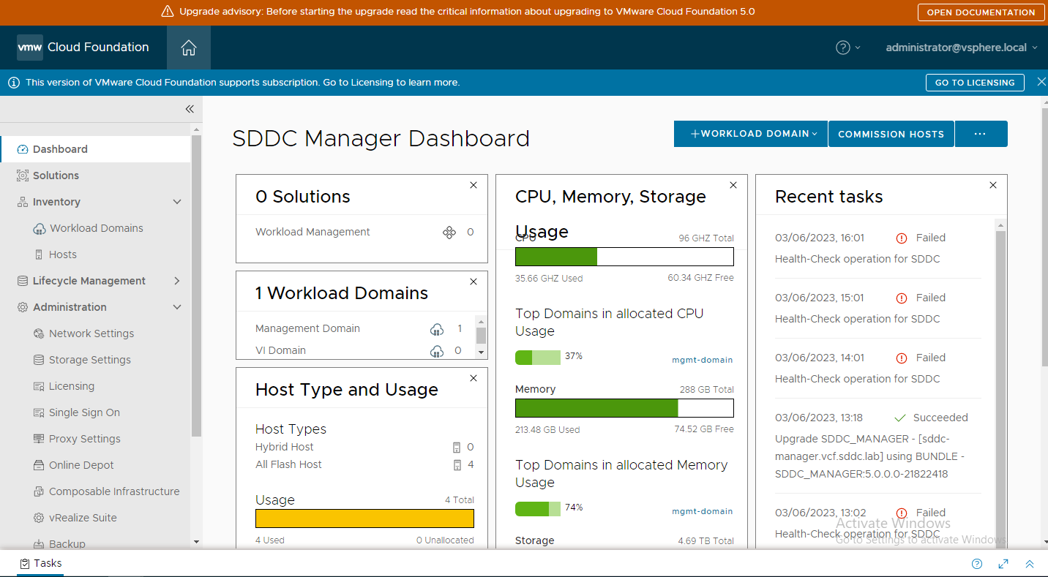Close the 0 Solutions widget
Screen dimensions: 1048x577
474,186
